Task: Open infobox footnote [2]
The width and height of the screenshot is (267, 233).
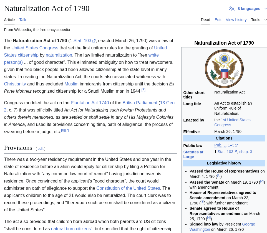Action: point(262,181)
